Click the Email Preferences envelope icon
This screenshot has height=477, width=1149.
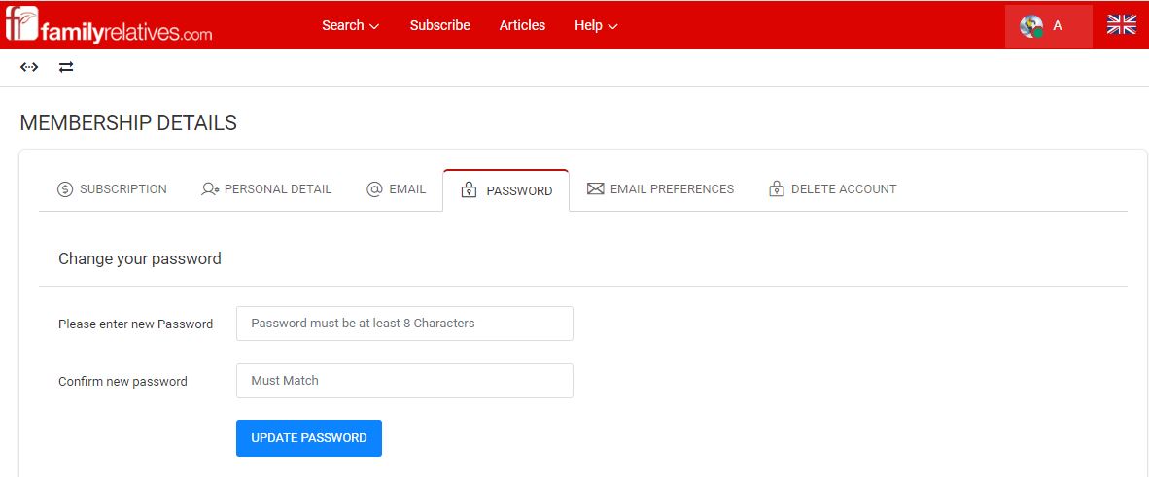point(596,189)
